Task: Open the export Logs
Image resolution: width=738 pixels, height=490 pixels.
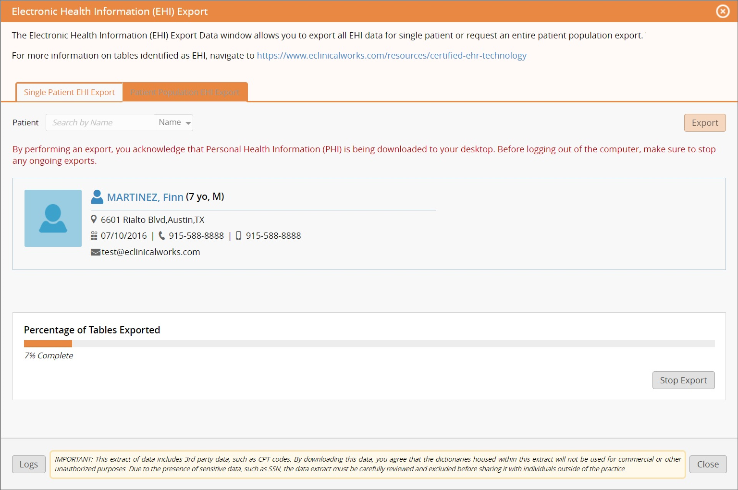Action: [x=28, y=464]
